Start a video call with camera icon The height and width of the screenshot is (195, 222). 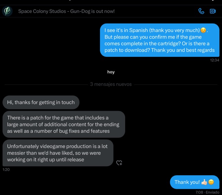pos(213,11)
